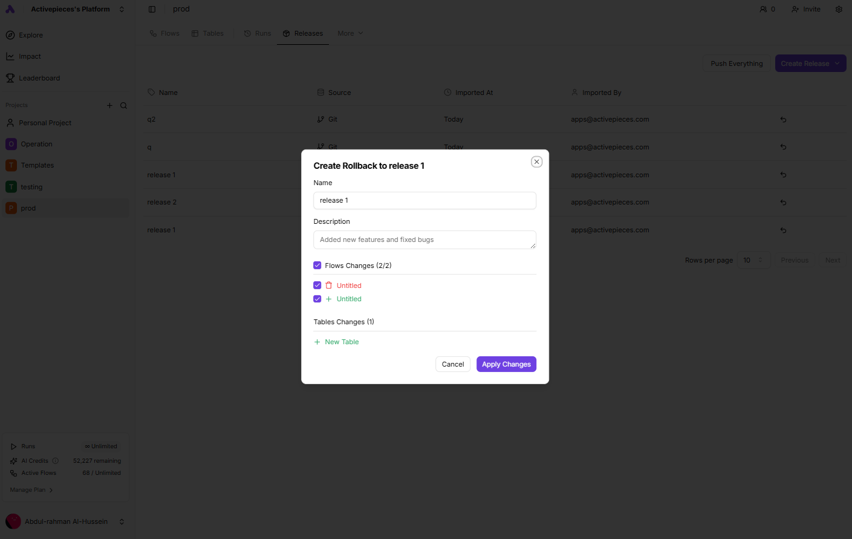Disable the added Untitled flow checkbox

click(317, 298)
